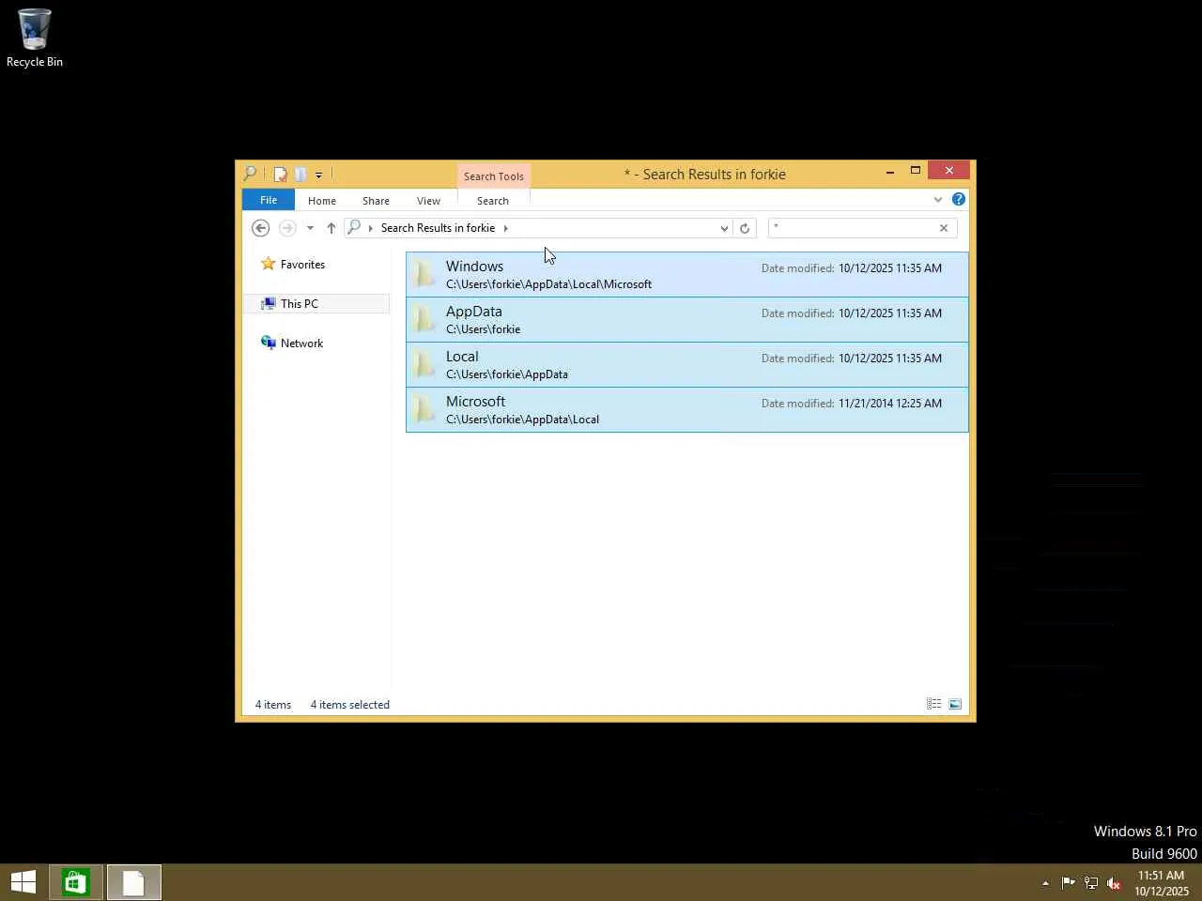Select This PC in the navigation pane
Screen dimensions: 1202x901
point(300,304)
